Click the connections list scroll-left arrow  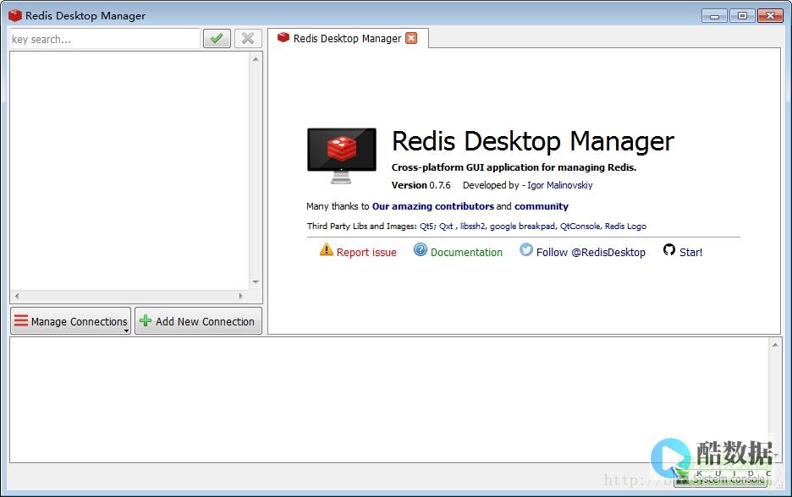point(17,296)
